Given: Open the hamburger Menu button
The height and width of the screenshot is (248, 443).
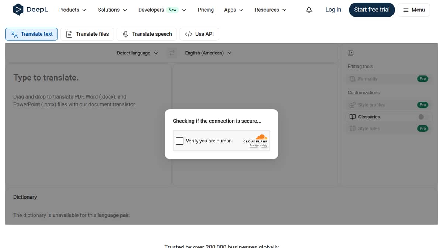Looking at the screenshot, I should pos(414,10).
